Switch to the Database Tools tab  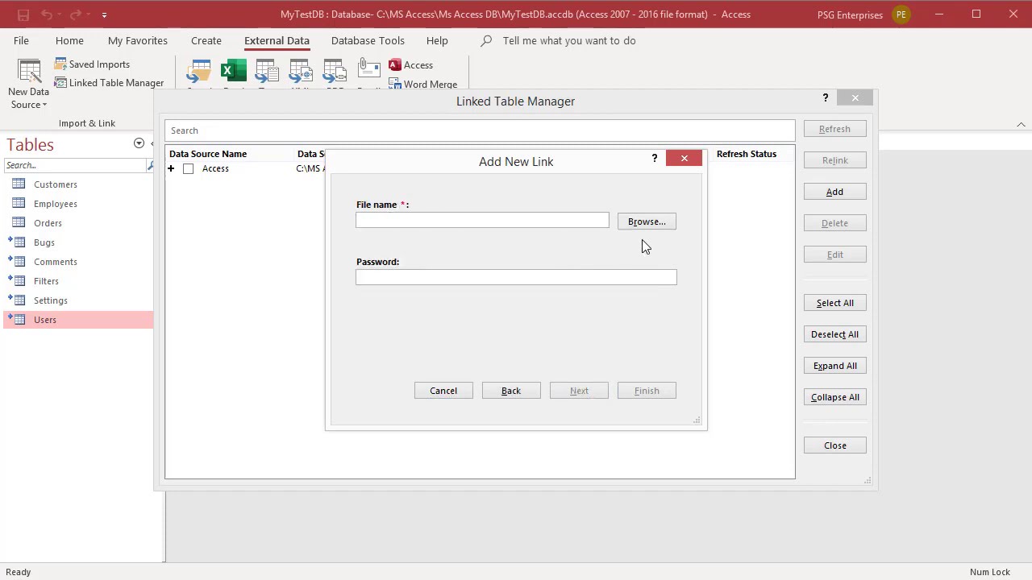pos(368,40)
